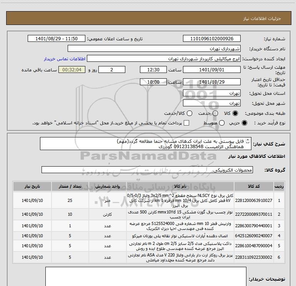Click quantity 25 in row 1
Screen dimensions: 296x286
tap(70, 200)
